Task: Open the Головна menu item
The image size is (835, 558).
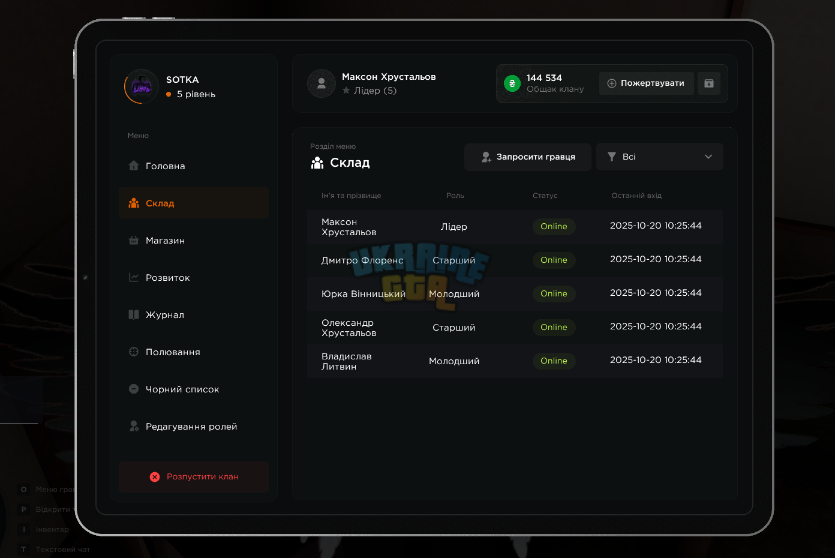Action: click(194, 166)
